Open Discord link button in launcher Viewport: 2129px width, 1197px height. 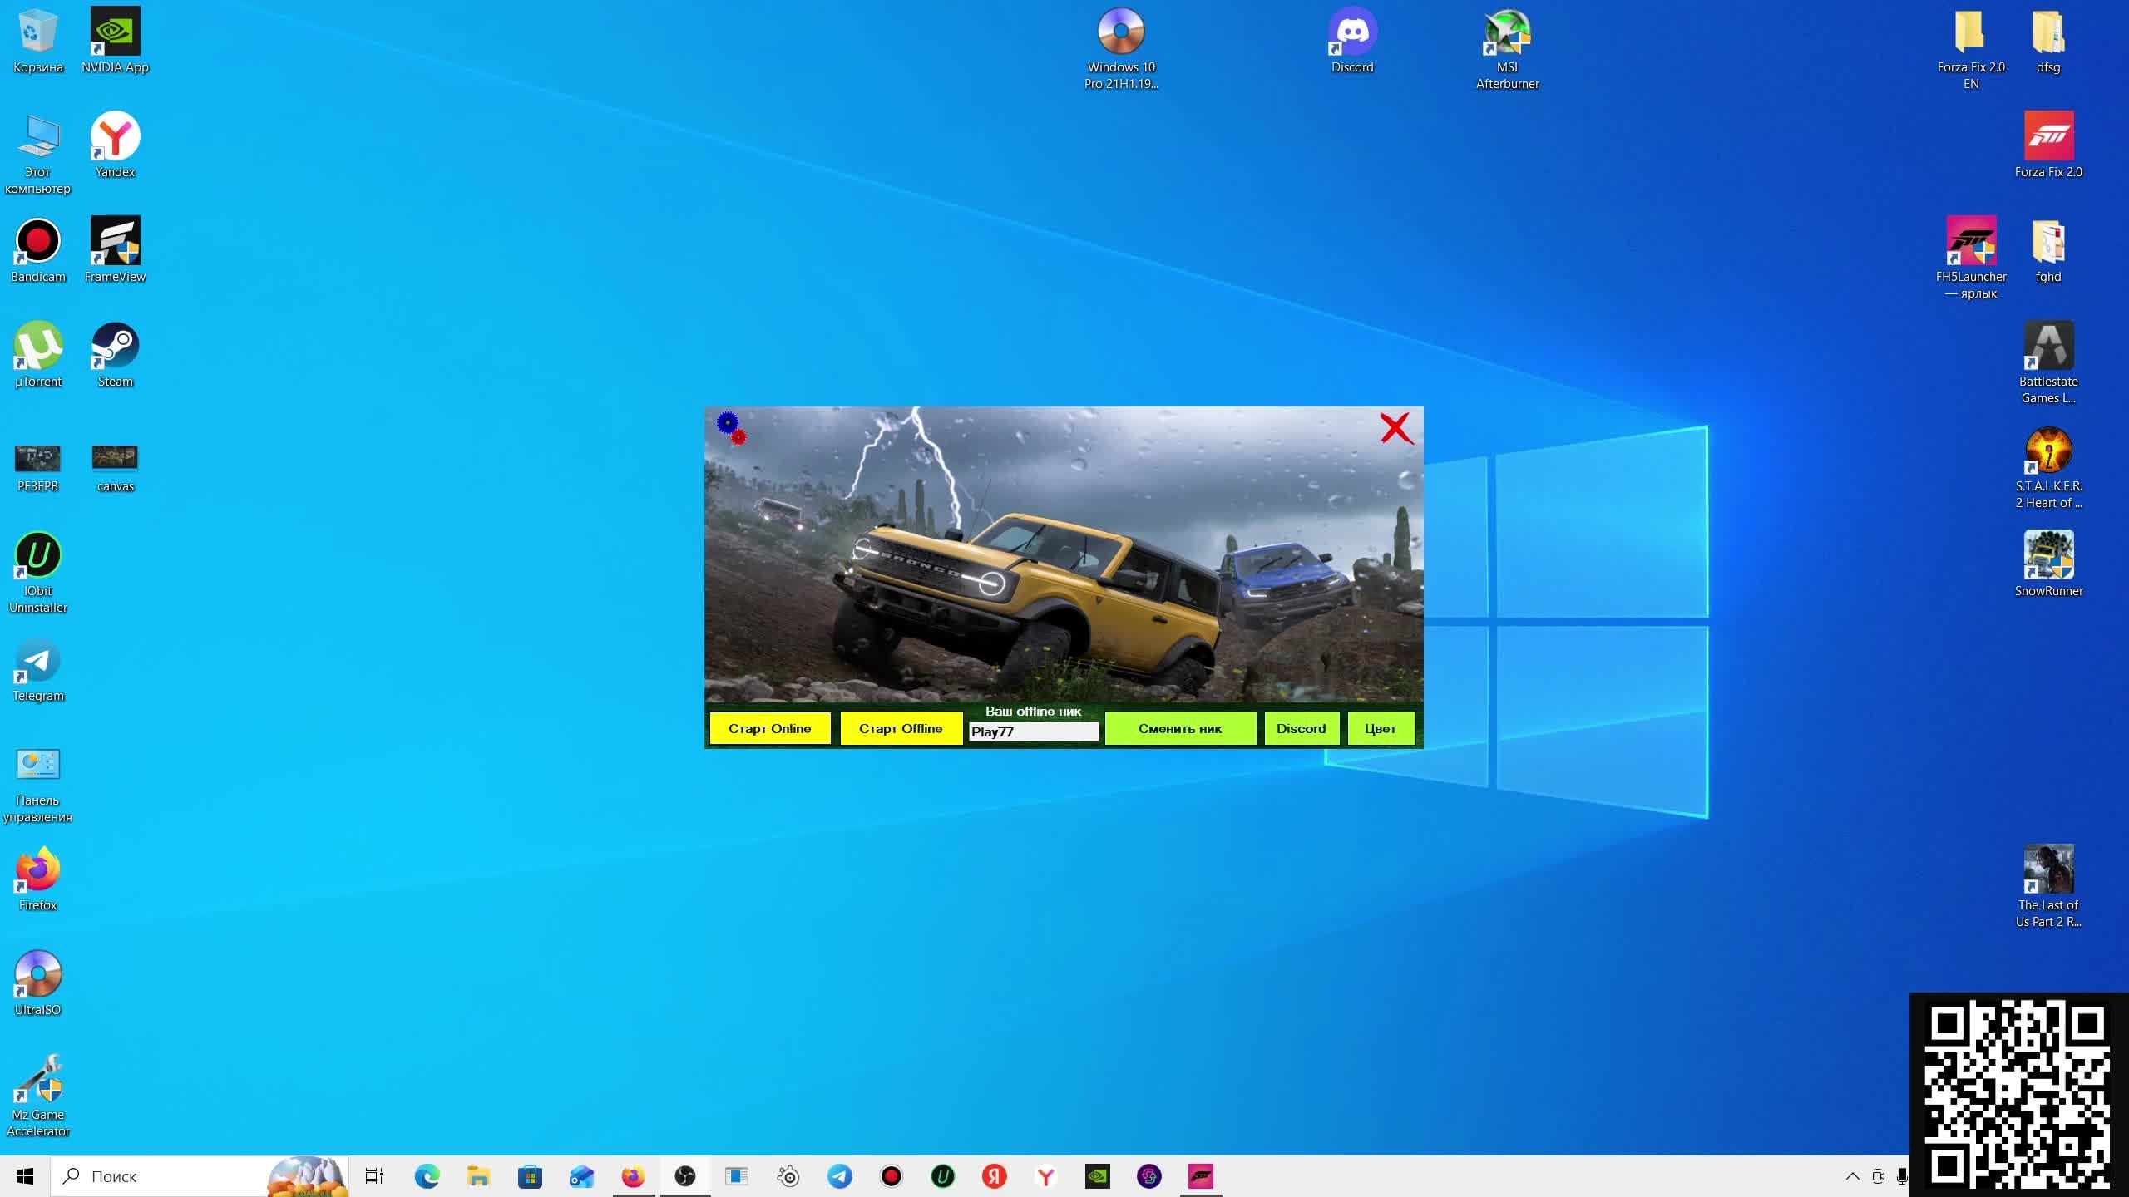pos(1301,728)
